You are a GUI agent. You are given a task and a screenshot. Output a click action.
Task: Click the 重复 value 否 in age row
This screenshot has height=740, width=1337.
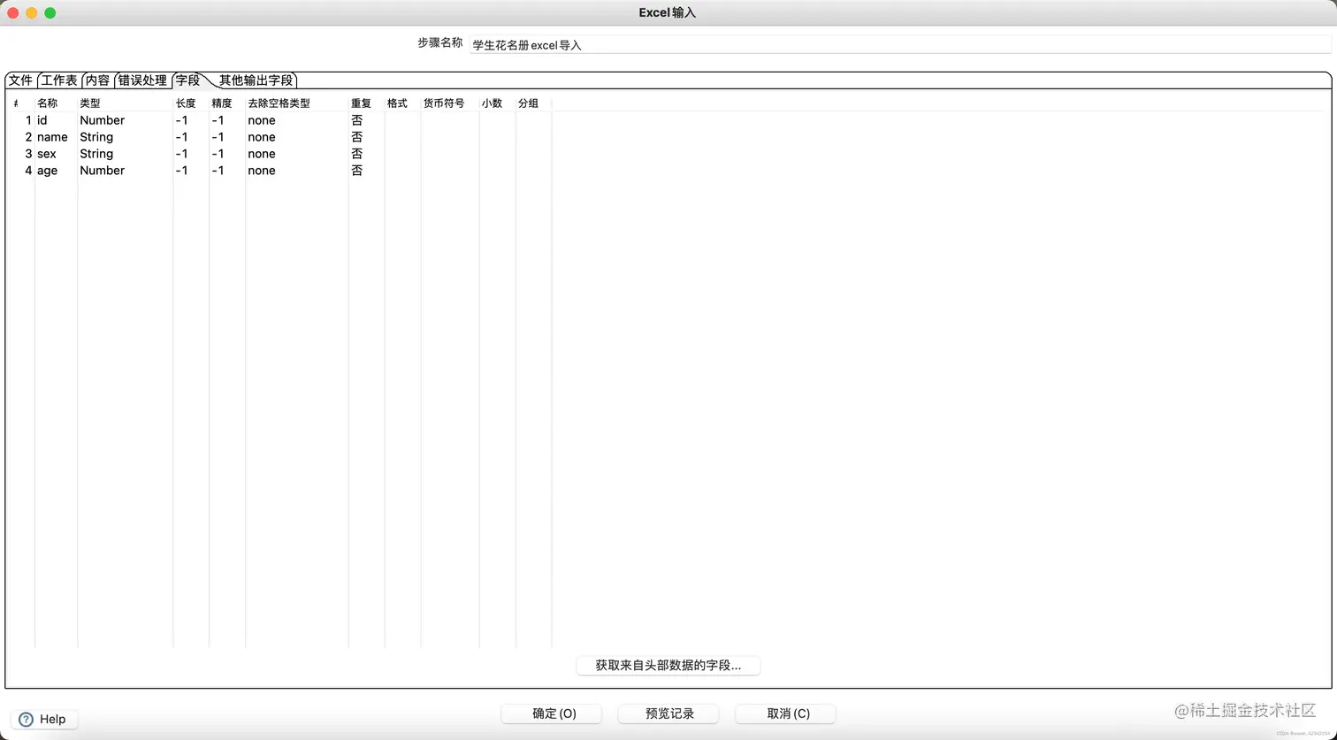pyautogui.click(x=366, y=171)
